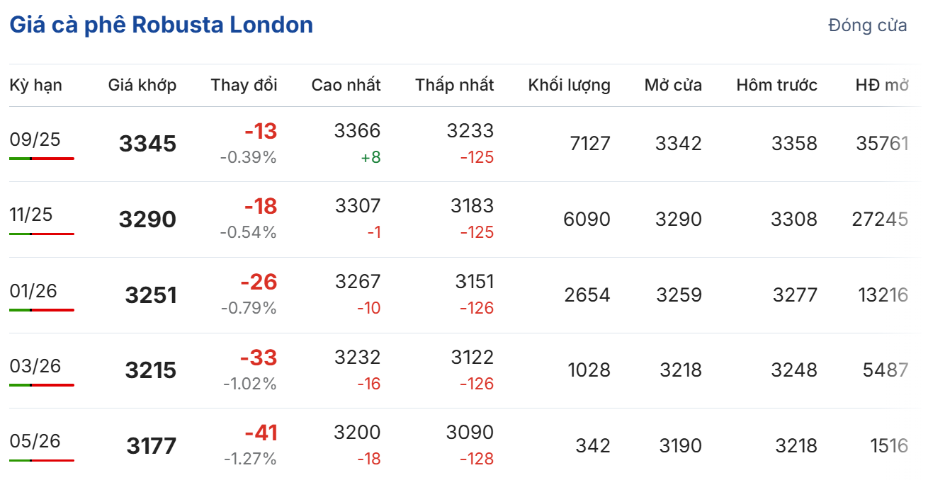Screen dimensions: 928x480
Task: Click the "Khối lượng" column header
Action: tap(569, 86)
